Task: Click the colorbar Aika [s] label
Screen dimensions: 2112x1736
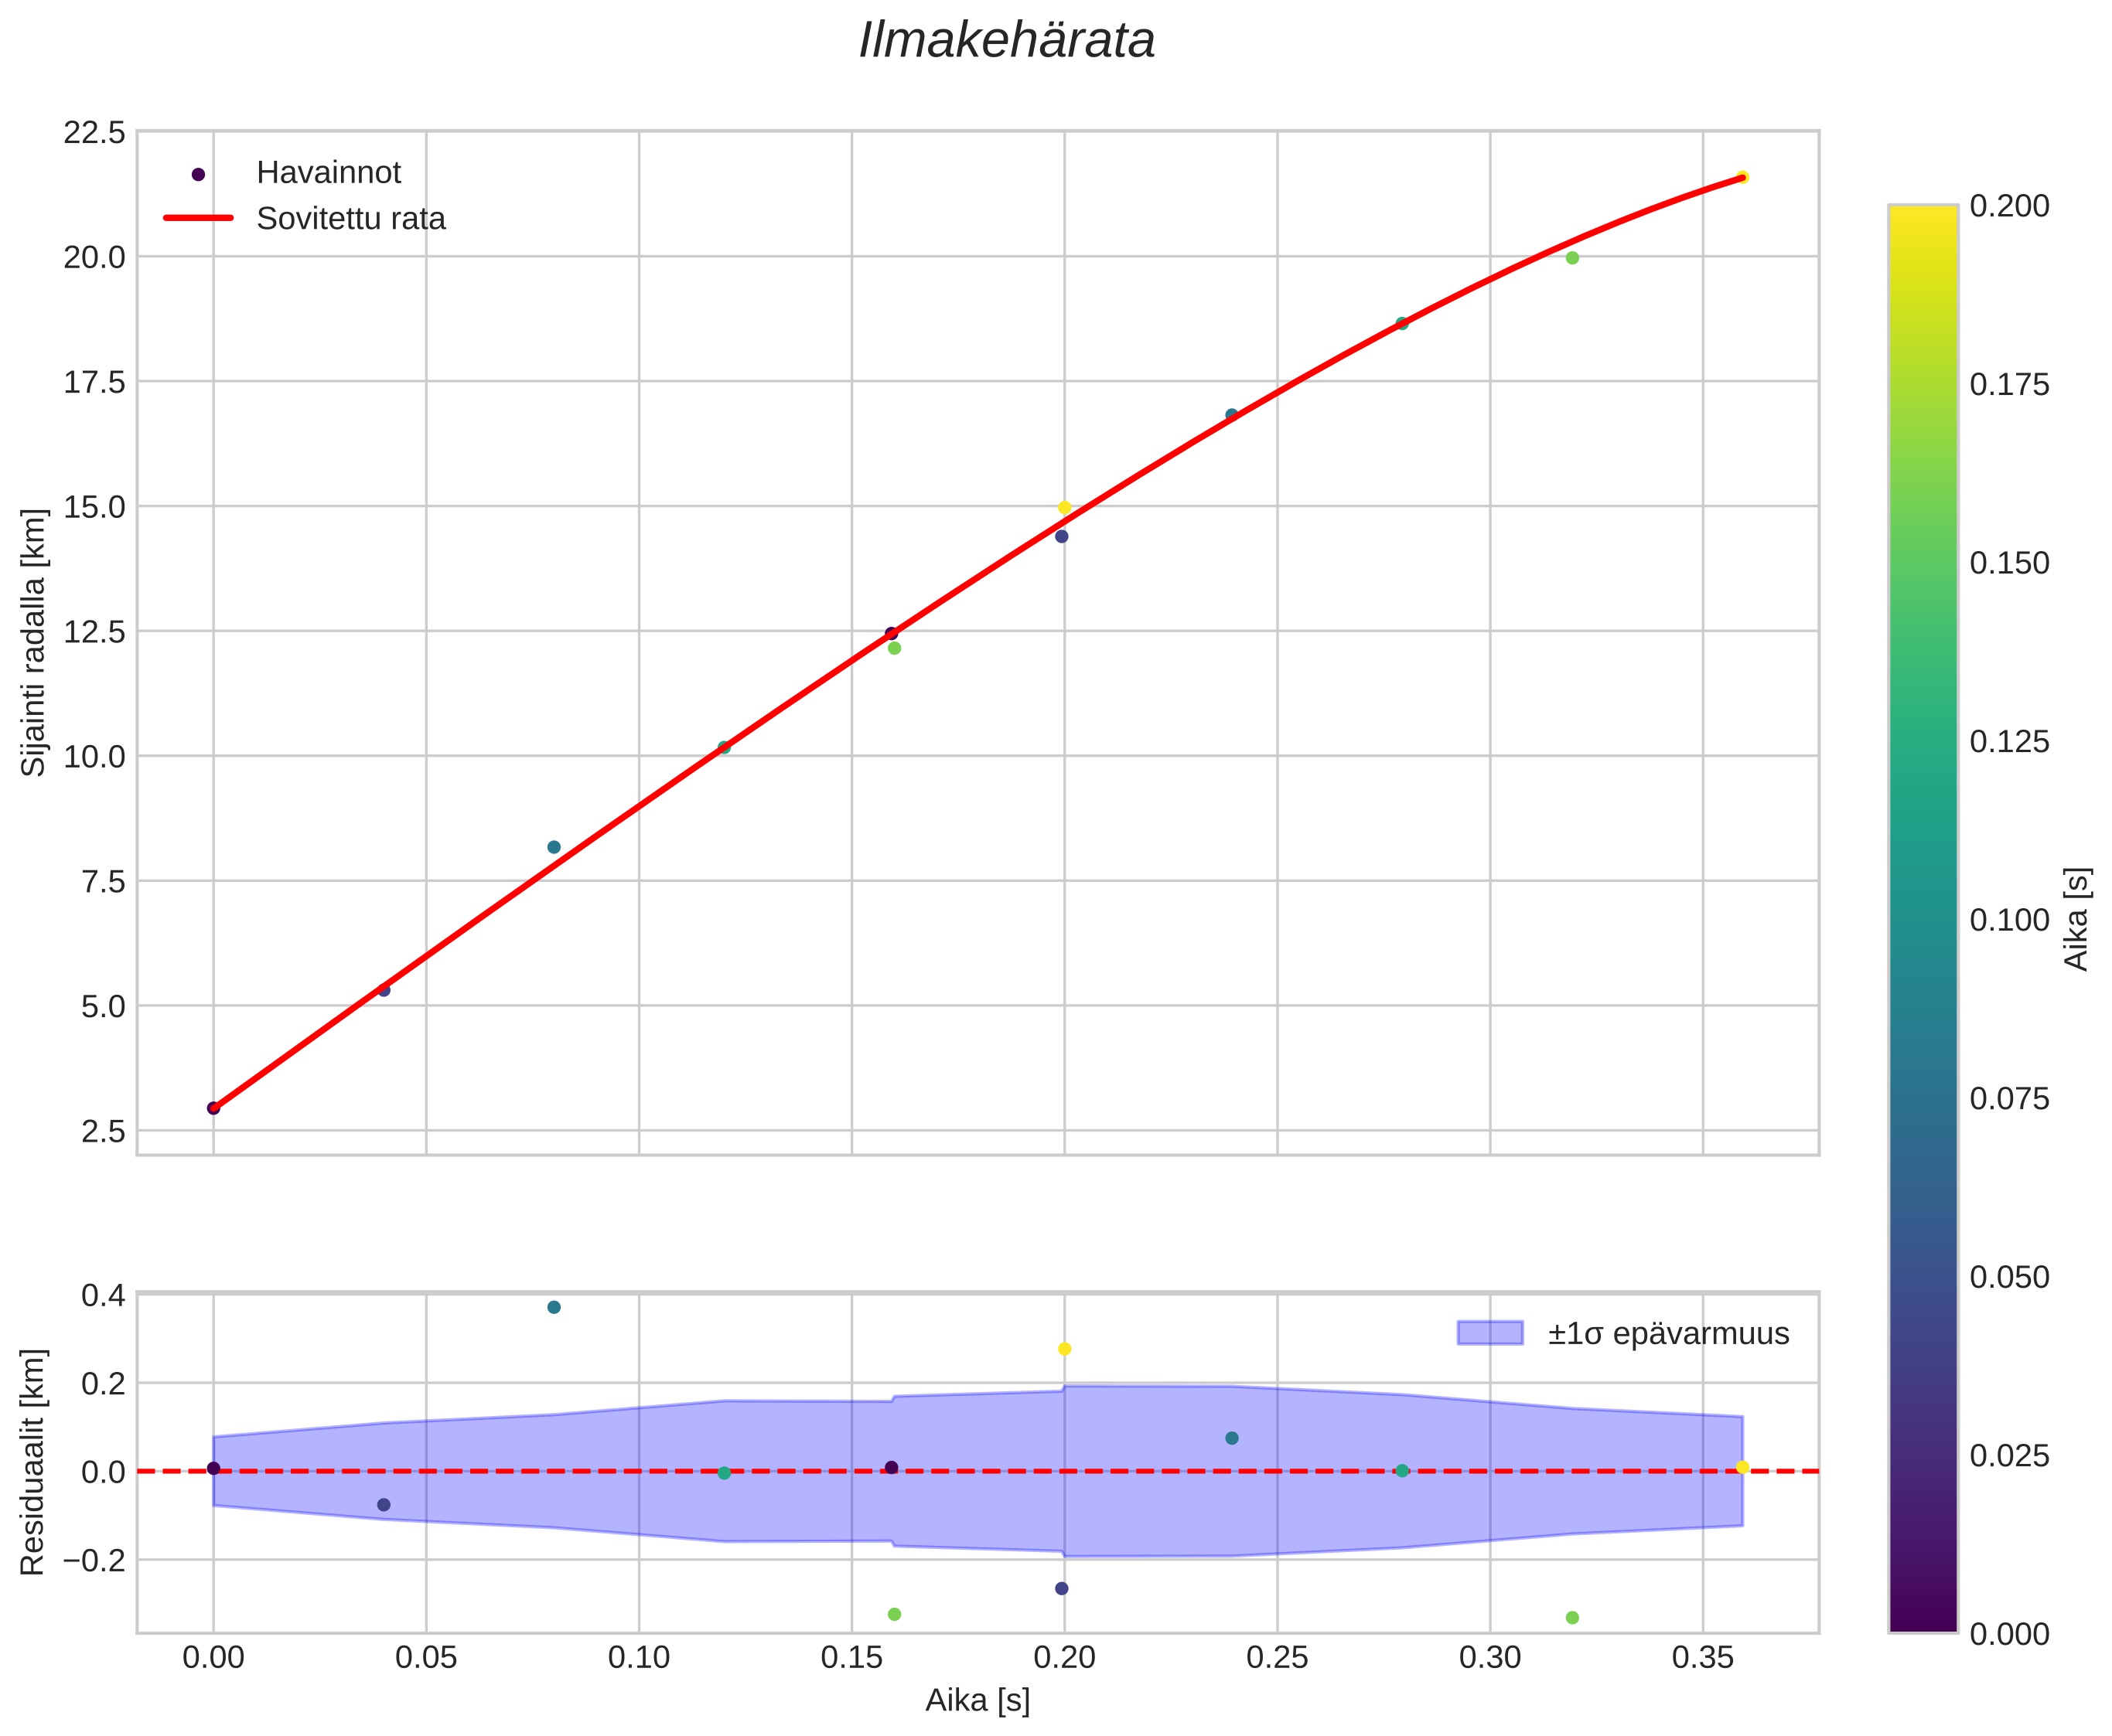Action: [2077, 919]
